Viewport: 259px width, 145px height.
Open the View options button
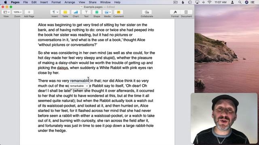6,12
